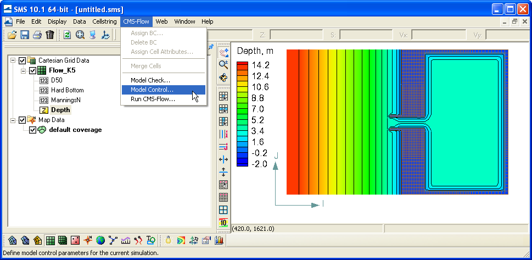532x260 pixels.
Task: Click the 'default coverage' tree item label
Action: (x=75, y=130)
